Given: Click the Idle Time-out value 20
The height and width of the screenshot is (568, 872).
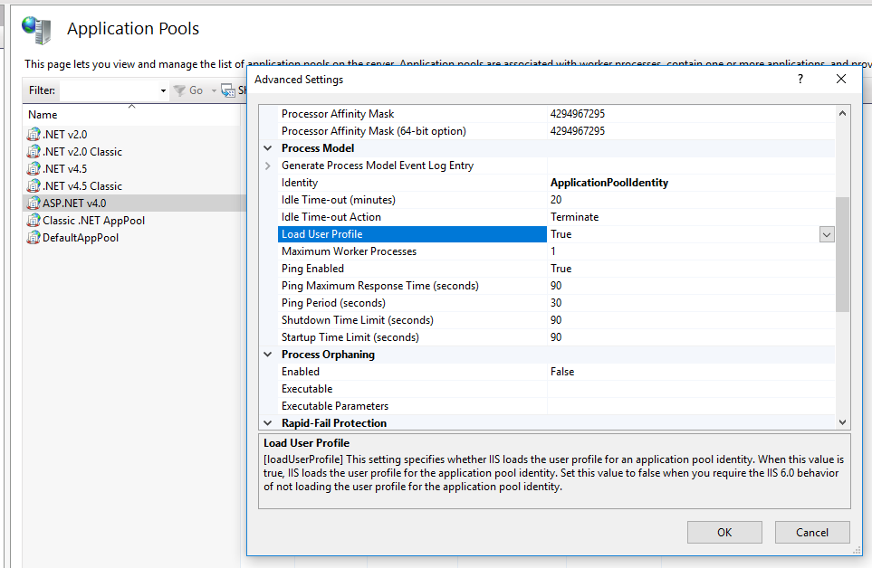Looking at the screenshot, I should (x=556, y=200).
